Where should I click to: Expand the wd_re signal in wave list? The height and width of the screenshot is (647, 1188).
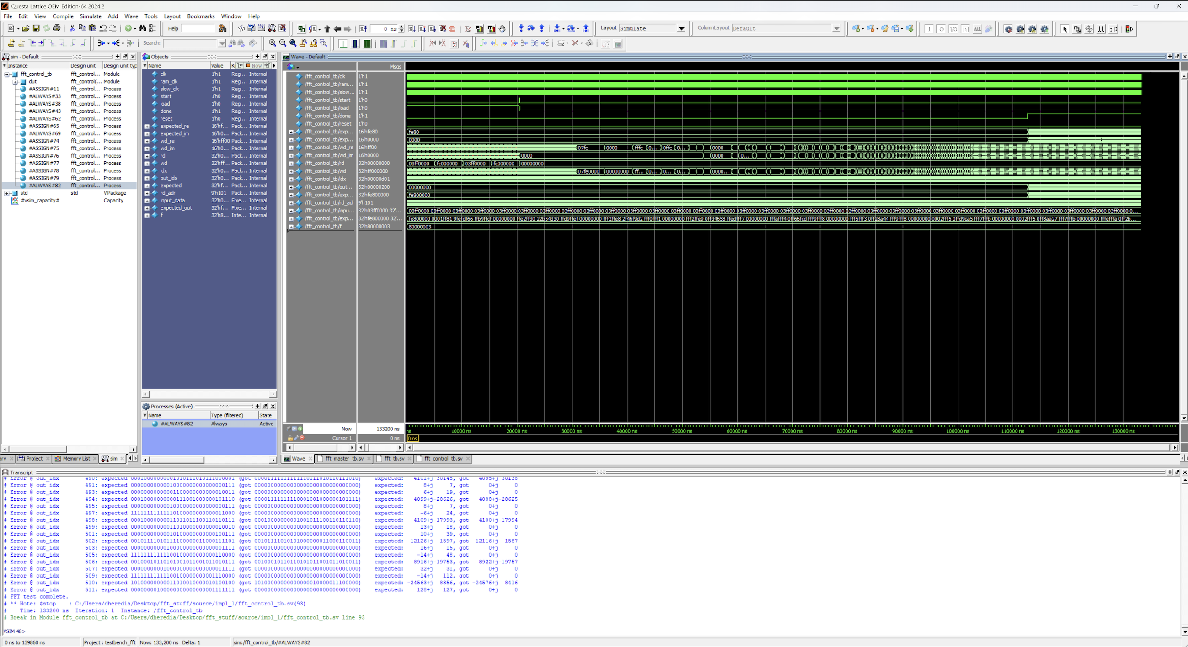[x=291, y=148]
